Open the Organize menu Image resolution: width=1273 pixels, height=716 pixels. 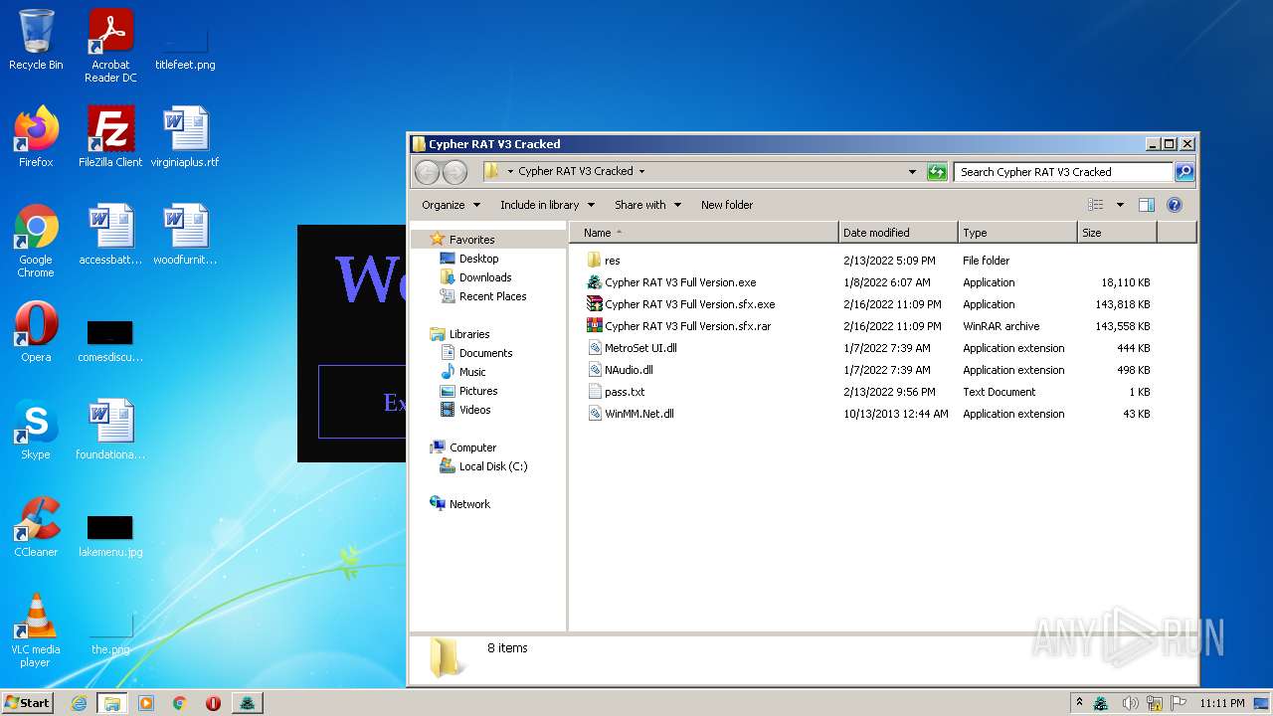point(451,205)
